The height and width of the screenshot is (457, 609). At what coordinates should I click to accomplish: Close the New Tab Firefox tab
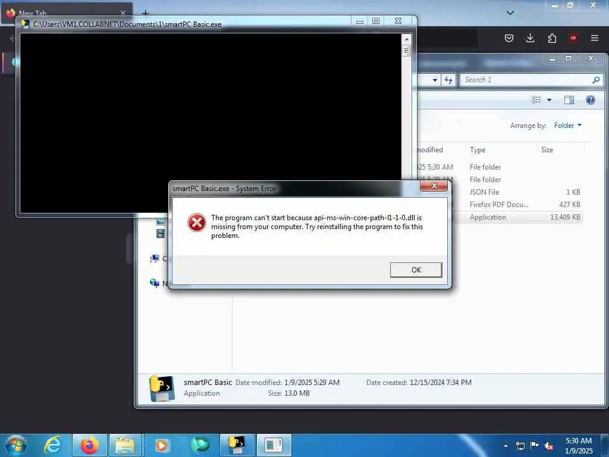(123, 13)
